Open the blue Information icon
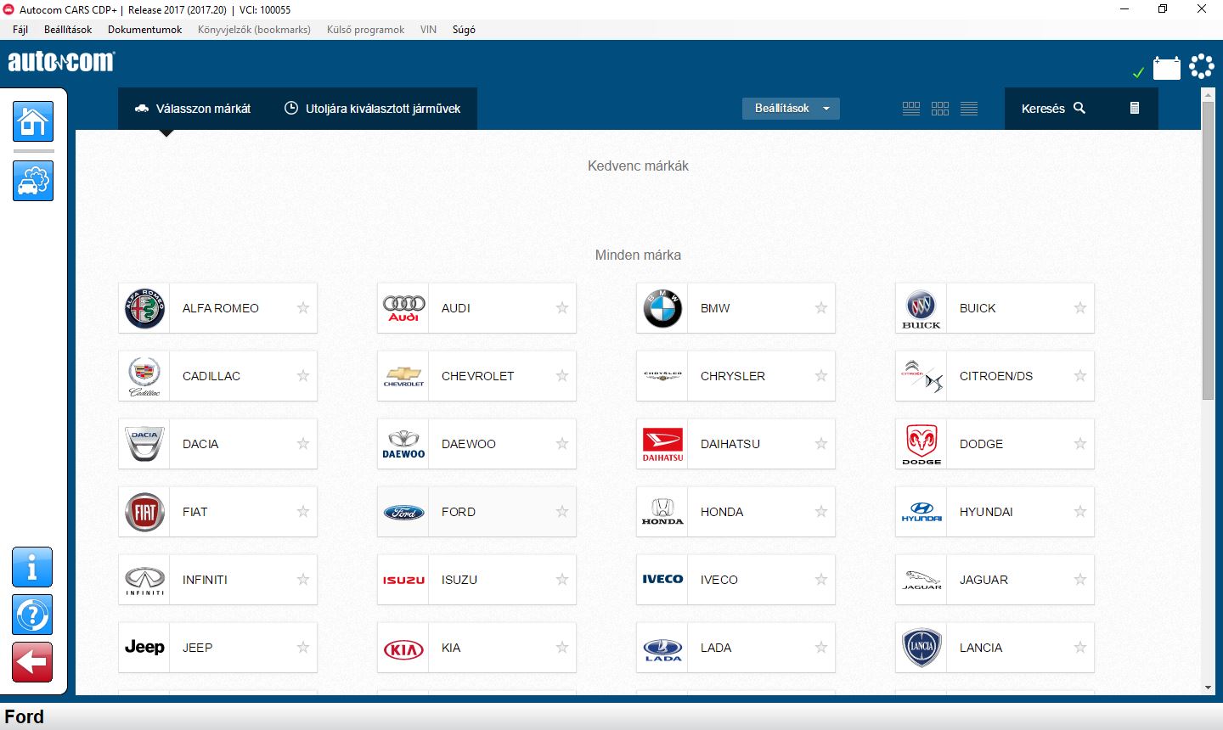Viewport: 1223px width, 730px height. [32, 568]
